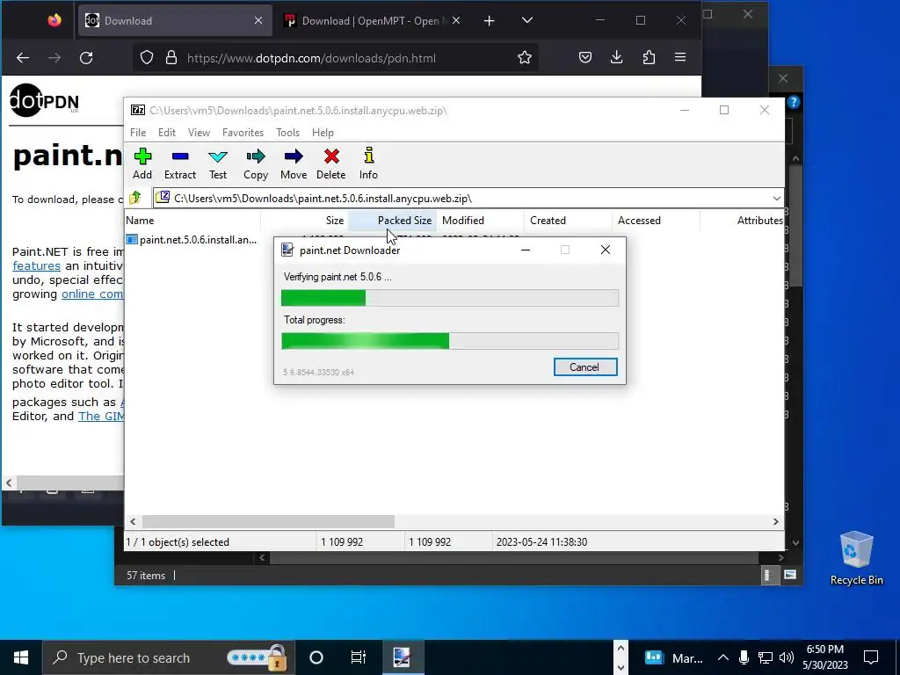Click the 7-Zip address path field
Viewport: 900px width, 675px height.
pos(462,199)
